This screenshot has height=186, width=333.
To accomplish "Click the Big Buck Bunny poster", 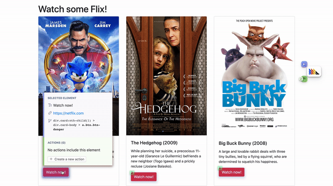I will 254,73.
